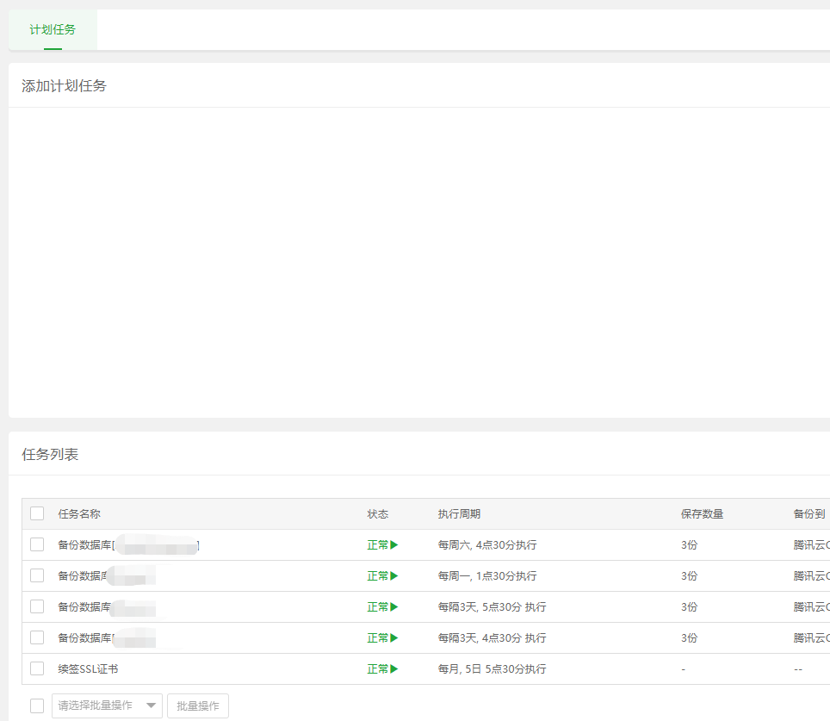Click the 状态 column header

tap(377, 514)
